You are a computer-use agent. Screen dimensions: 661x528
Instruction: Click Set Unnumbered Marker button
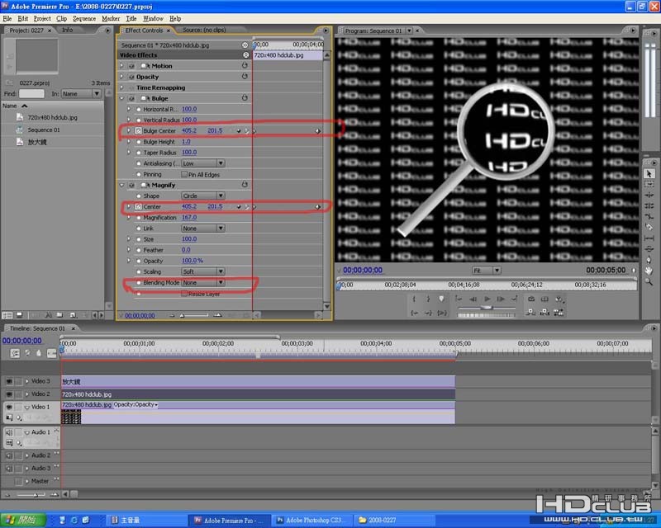[441, 299]
